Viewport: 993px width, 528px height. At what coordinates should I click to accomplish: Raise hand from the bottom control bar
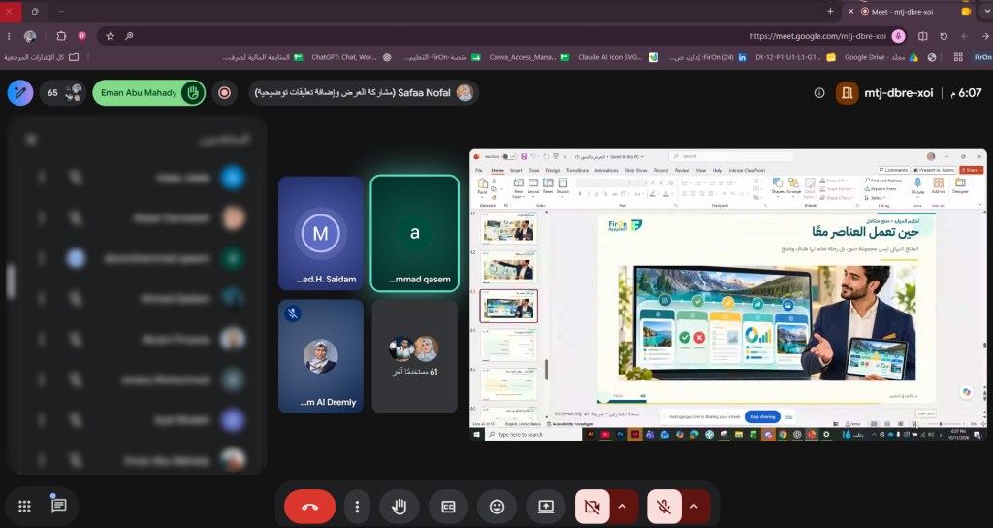coord(399,507)
